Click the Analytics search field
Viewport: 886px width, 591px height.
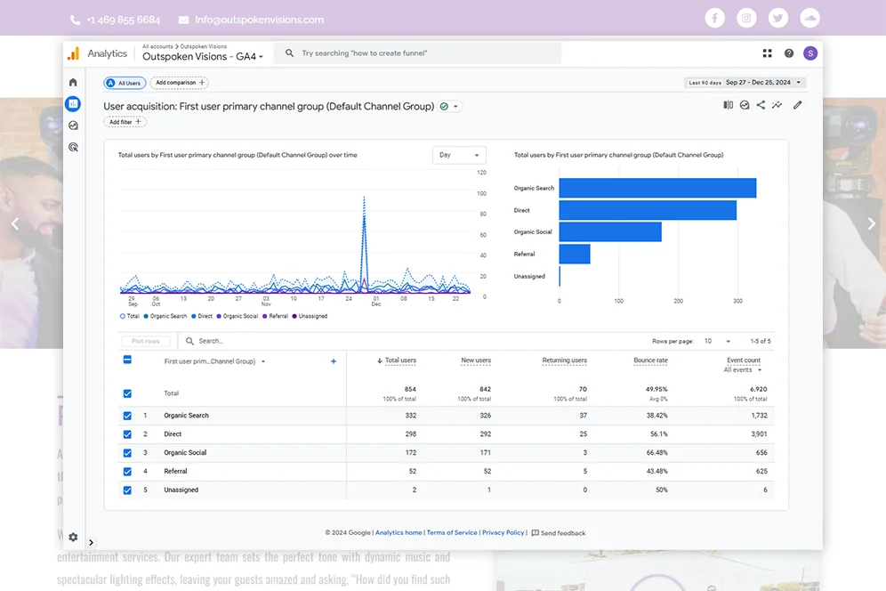coord(417,53)
